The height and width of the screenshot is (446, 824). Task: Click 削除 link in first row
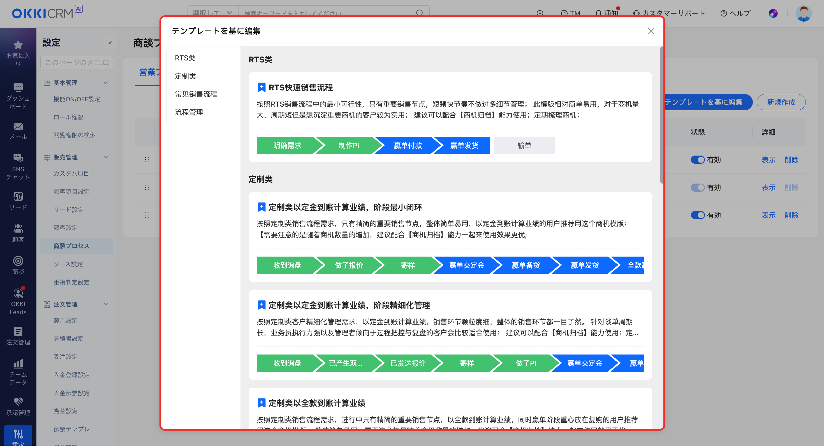791,160
